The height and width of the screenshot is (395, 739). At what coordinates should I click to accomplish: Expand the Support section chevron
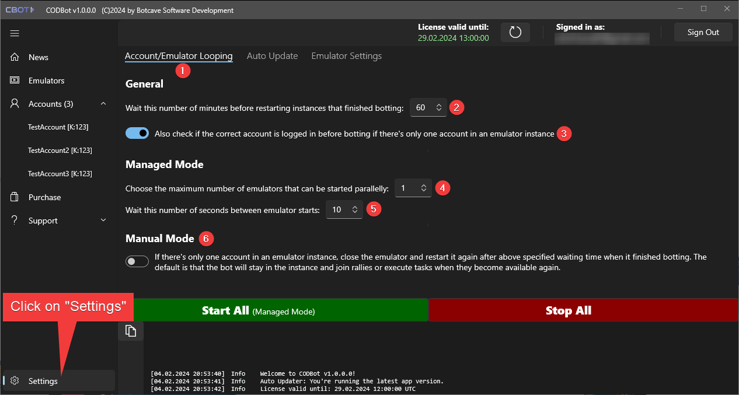(103, 221)
